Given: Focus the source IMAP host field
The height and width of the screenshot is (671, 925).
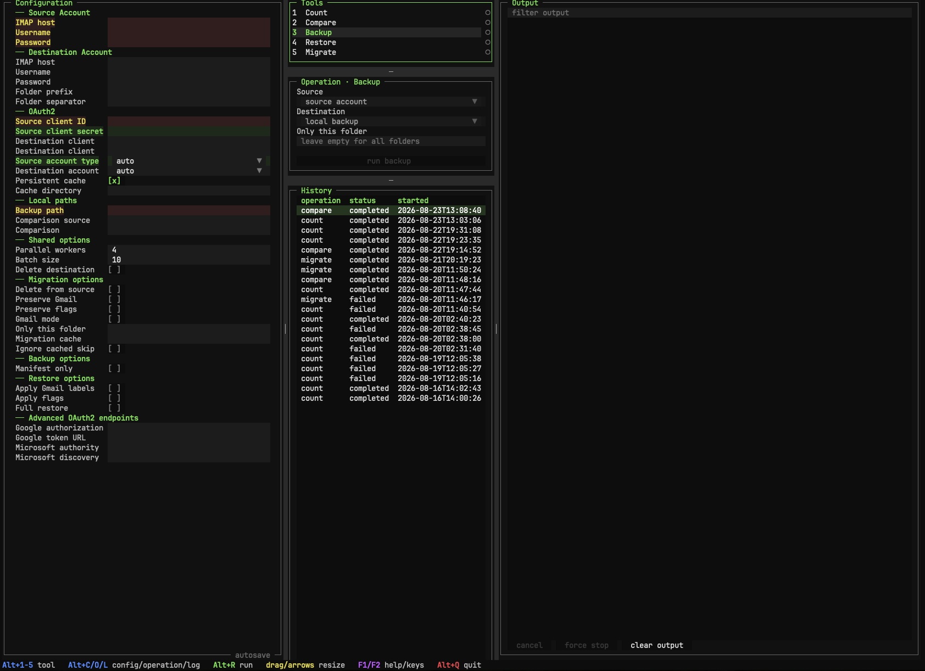Looking at the screenshot, I should click(189, 23).
